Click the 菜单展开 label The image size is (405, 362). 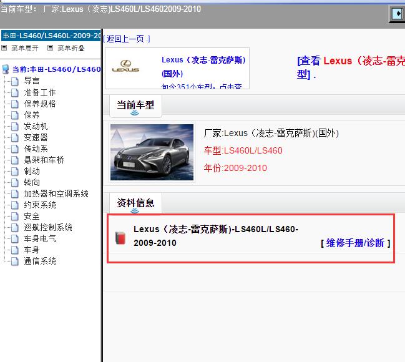[25, 48]
